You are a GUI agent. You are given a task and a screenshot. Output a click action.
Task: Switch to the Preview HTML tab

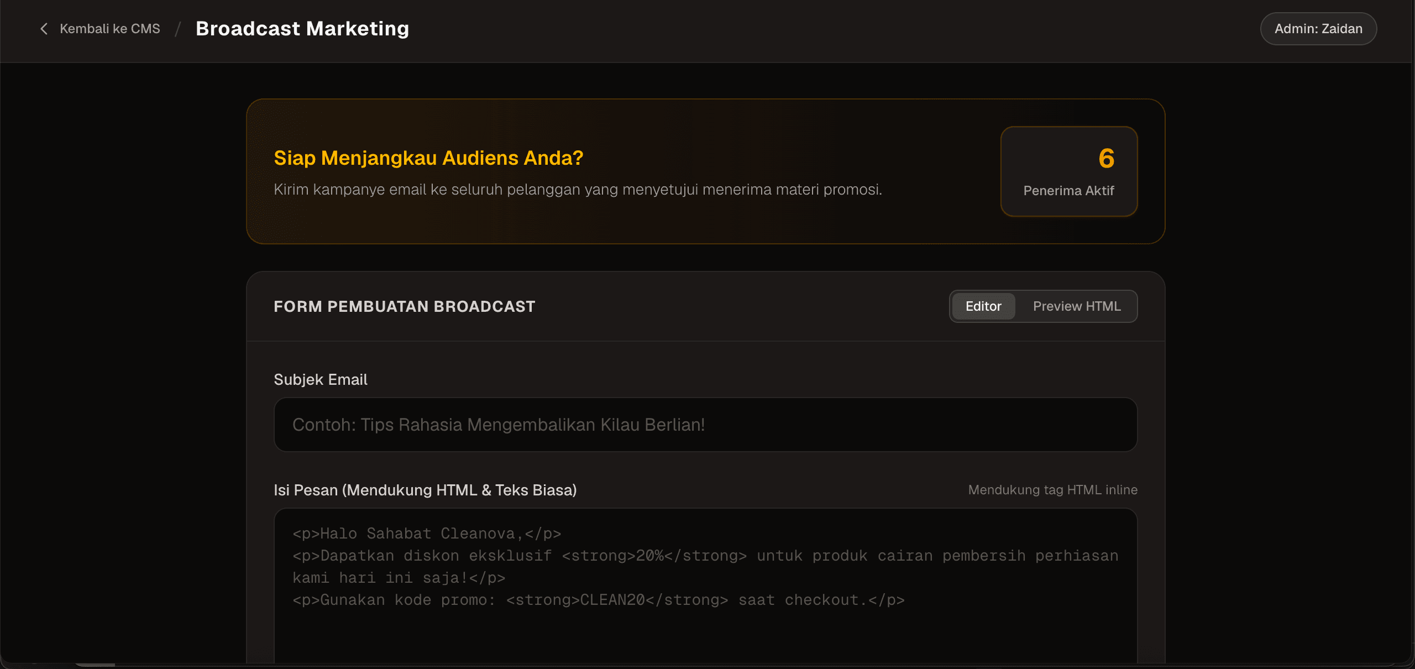(x=1077, y=306)
